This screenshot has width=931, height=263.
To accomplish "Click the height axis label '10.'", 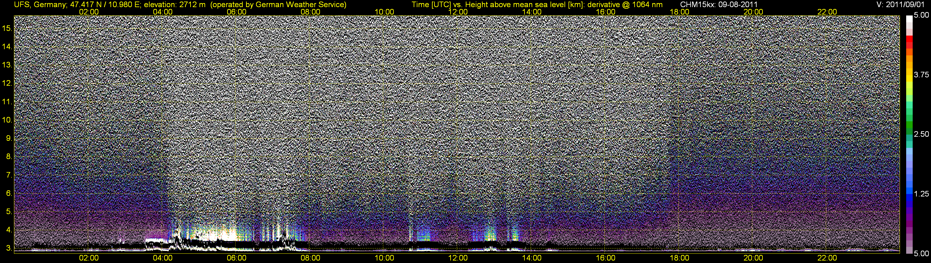I will [x=7, y=120].
